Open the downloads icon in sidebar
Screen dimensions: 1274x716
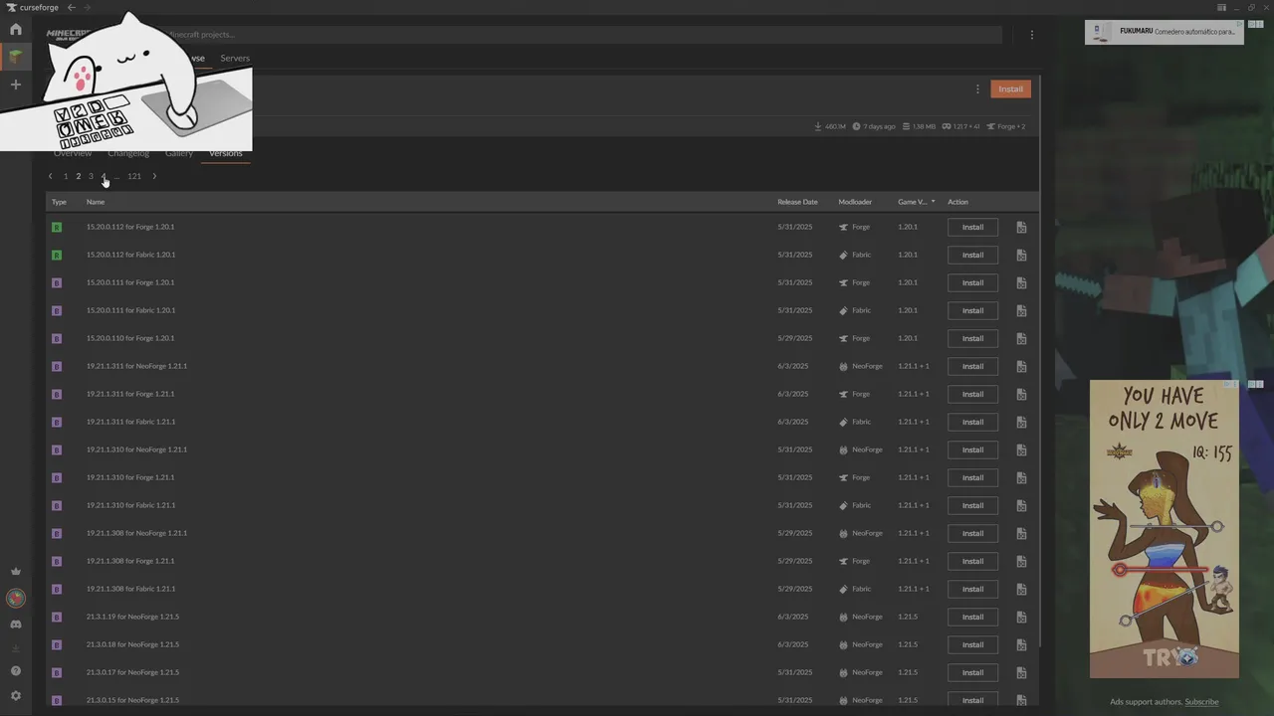point(15,648)
